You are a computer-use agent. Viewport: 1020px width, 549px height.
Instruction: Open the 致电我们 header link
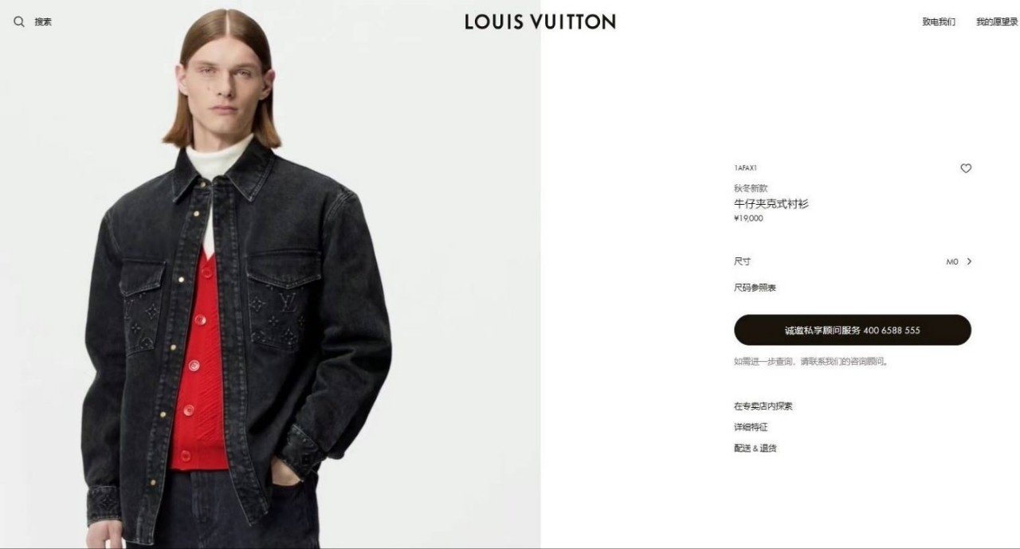(939, 22)
